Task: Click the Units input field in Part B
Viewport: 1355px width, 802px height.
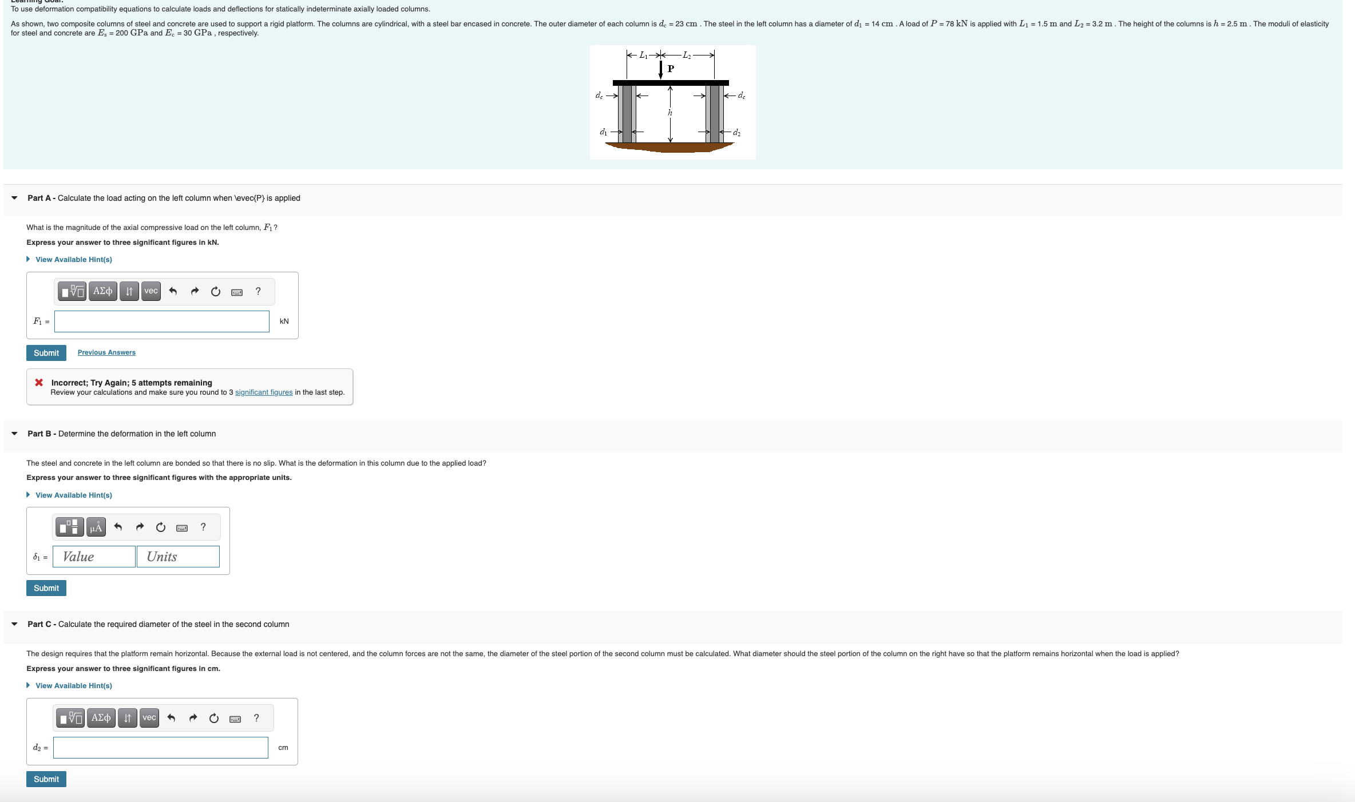Action: [x=179, y=555]
